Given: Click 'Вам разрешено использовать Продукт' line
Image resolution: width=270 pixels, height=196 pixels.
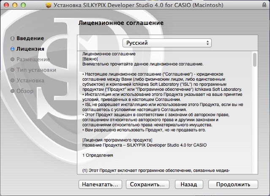Looking at the screenshot, I should [x=144, y=130].
